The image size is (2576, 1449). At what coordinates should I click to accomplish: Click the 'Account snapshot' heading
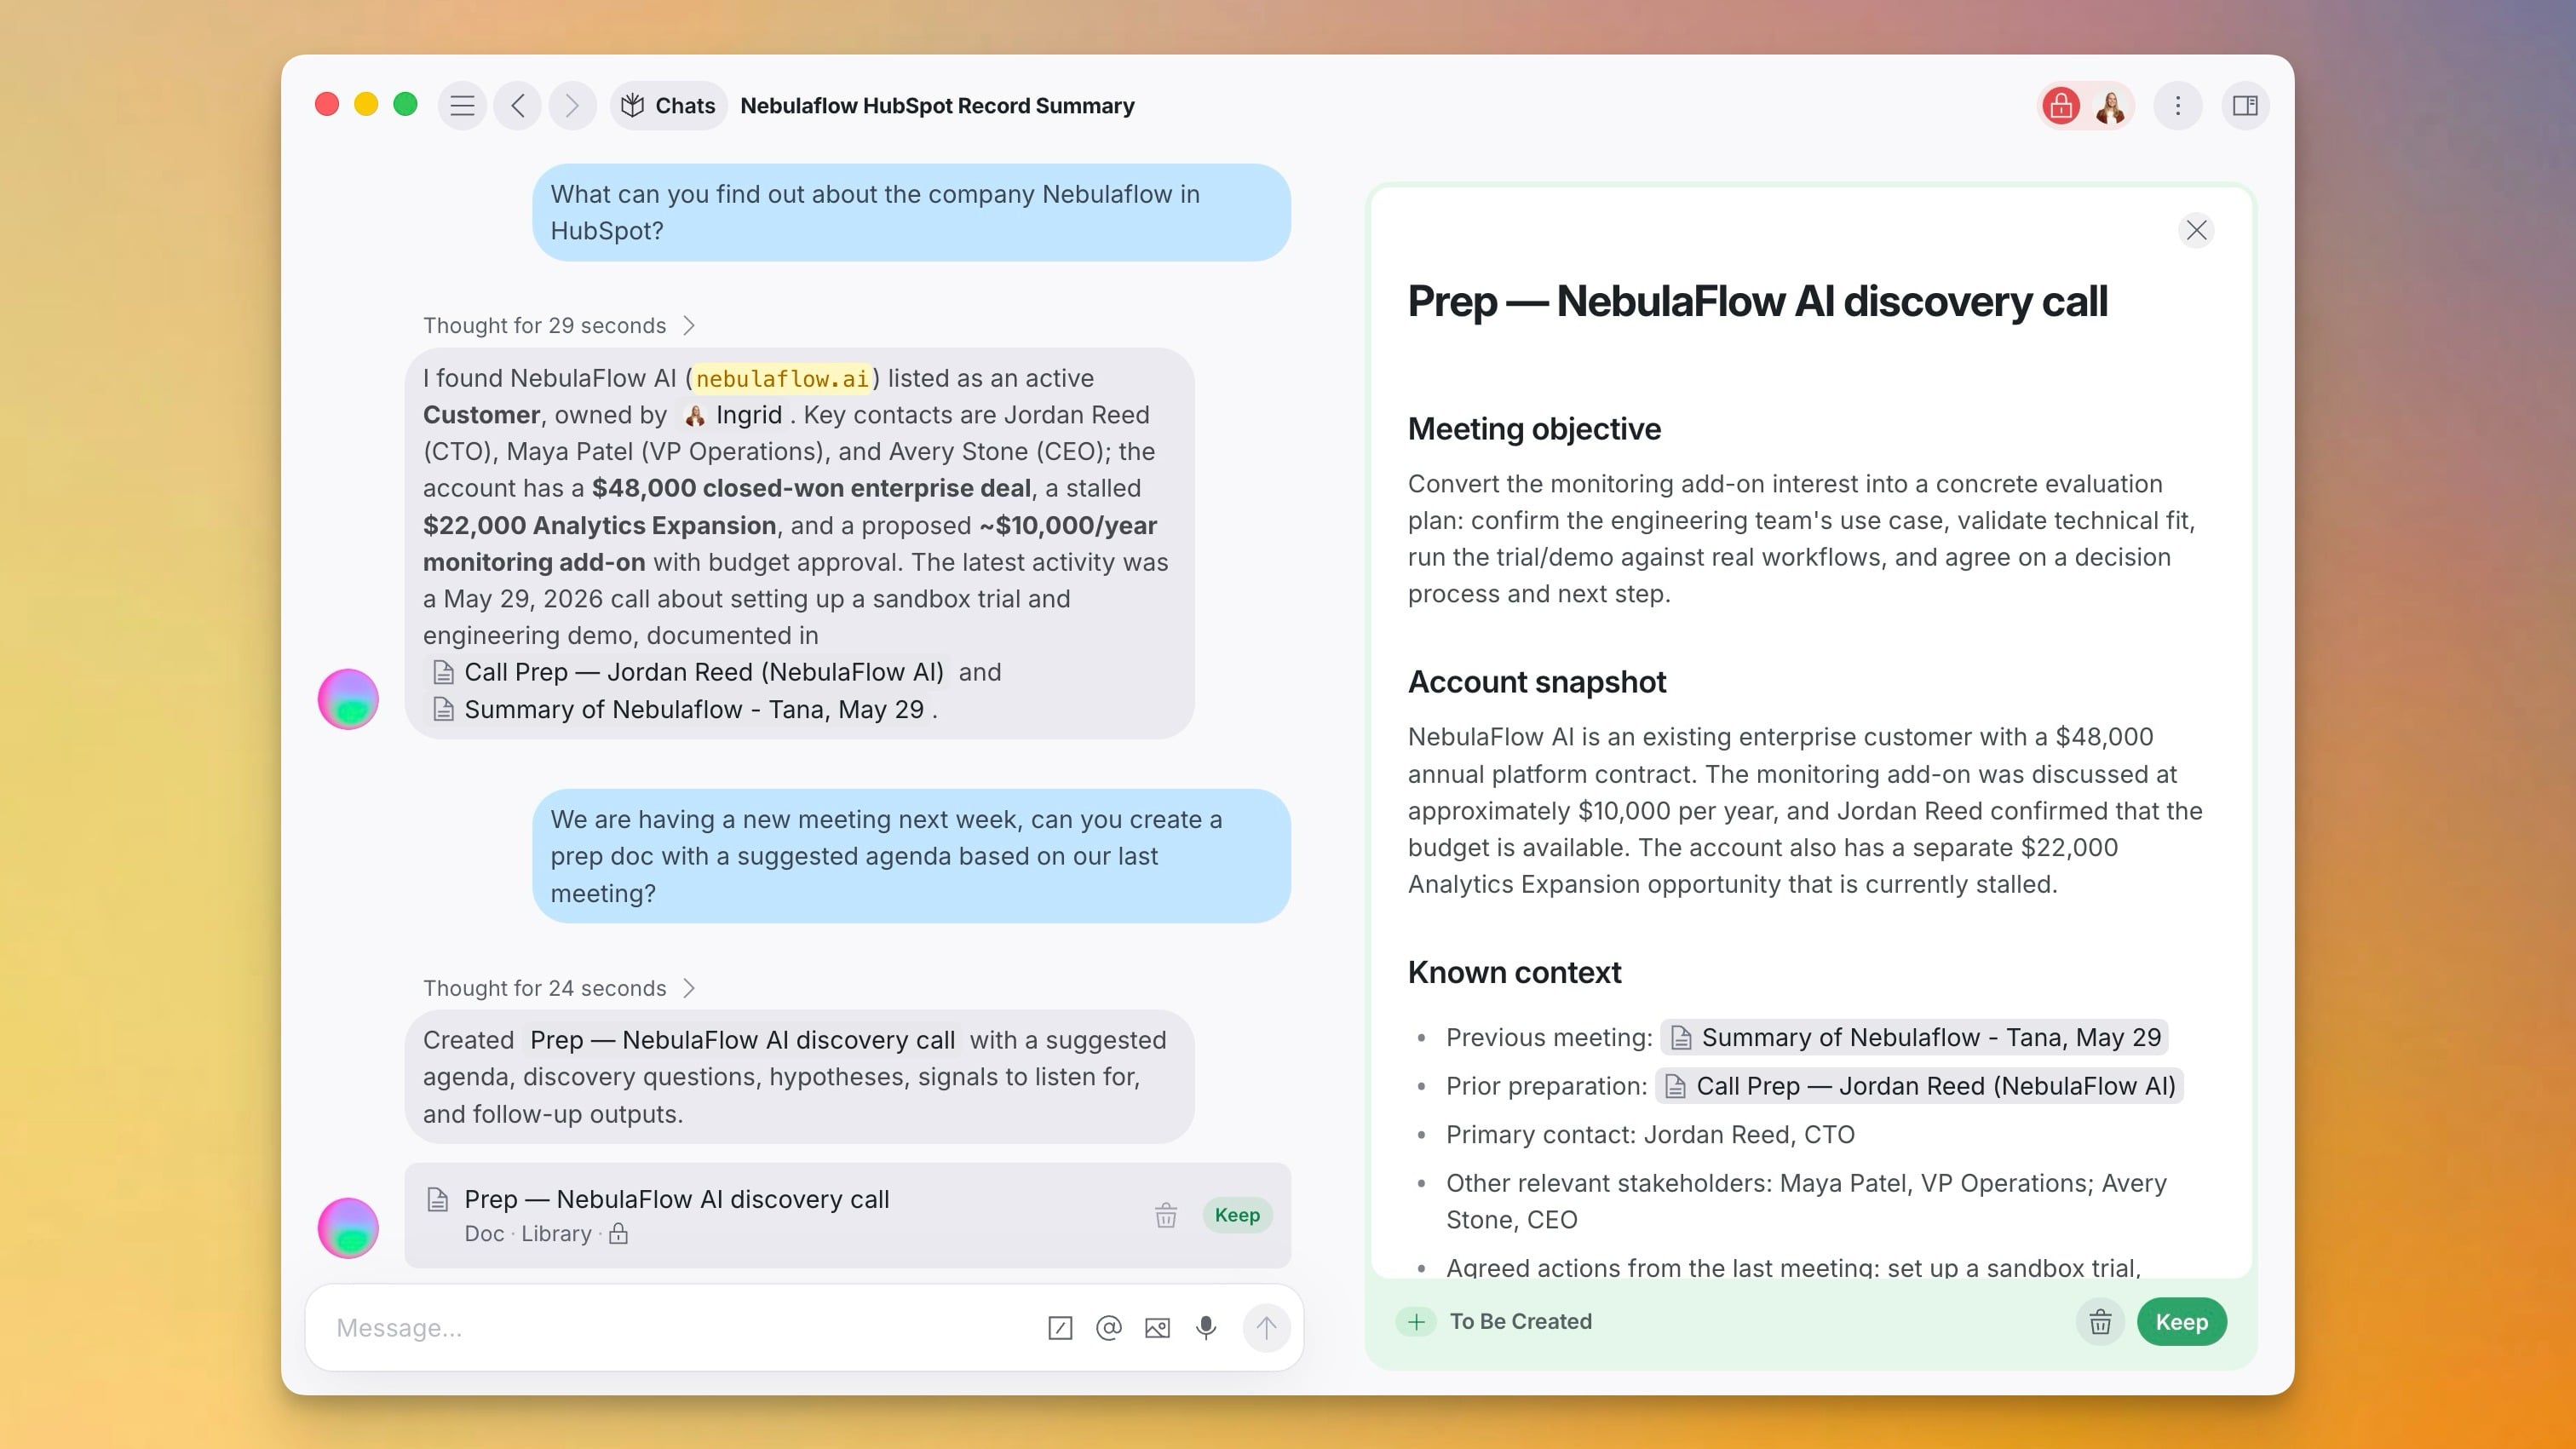pyautogui.click(x=1537, y=682)
